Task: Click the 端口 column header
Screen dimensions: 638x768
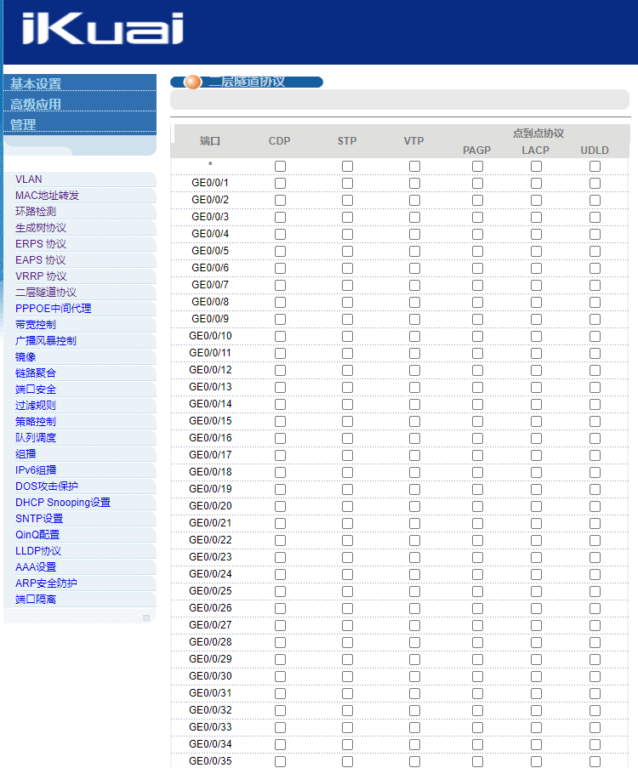Action: [210, 141]
